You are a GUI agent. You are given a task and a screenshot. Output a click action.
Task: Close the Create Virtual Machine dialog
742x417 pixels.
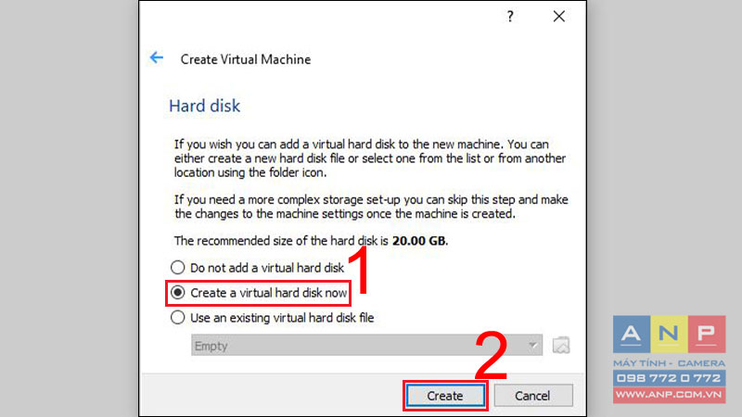[559, 17]
